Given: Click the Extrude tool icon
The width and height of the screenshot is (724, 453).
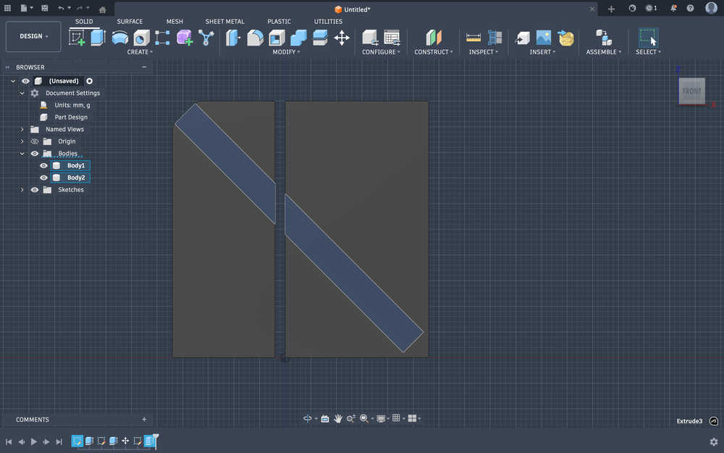Looking at the screenshot, I should pos(98,38).
